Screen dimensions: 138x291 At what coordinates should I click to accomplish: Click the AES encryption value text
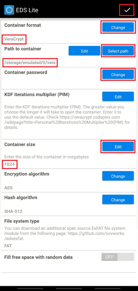tap(8, 188)
